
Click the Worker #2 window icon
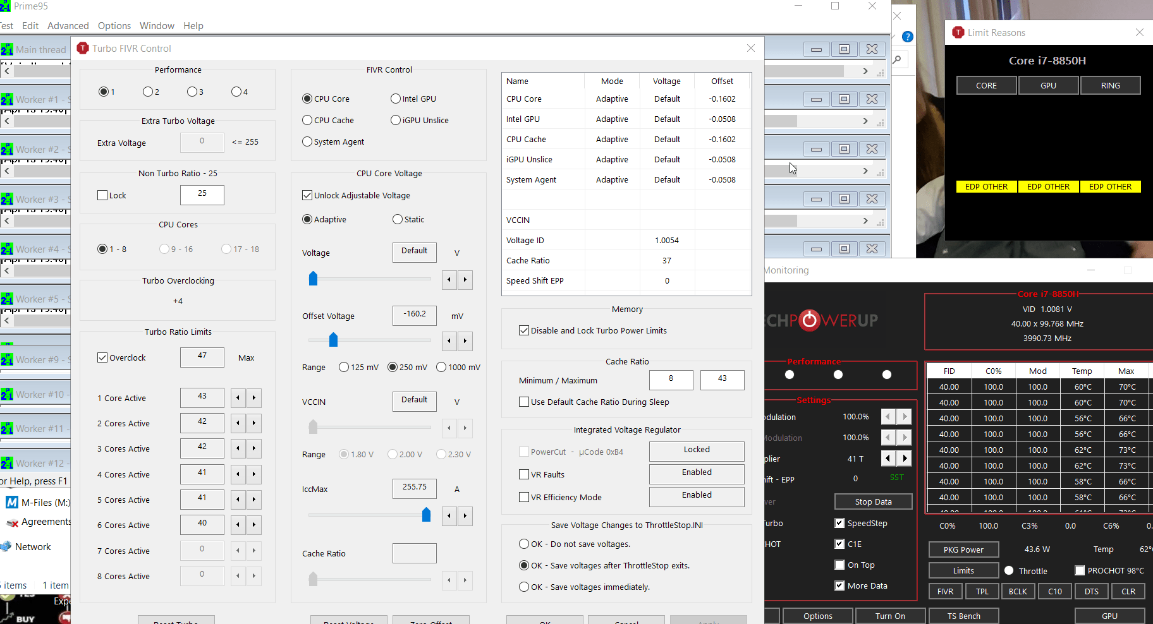pos(7,149)
